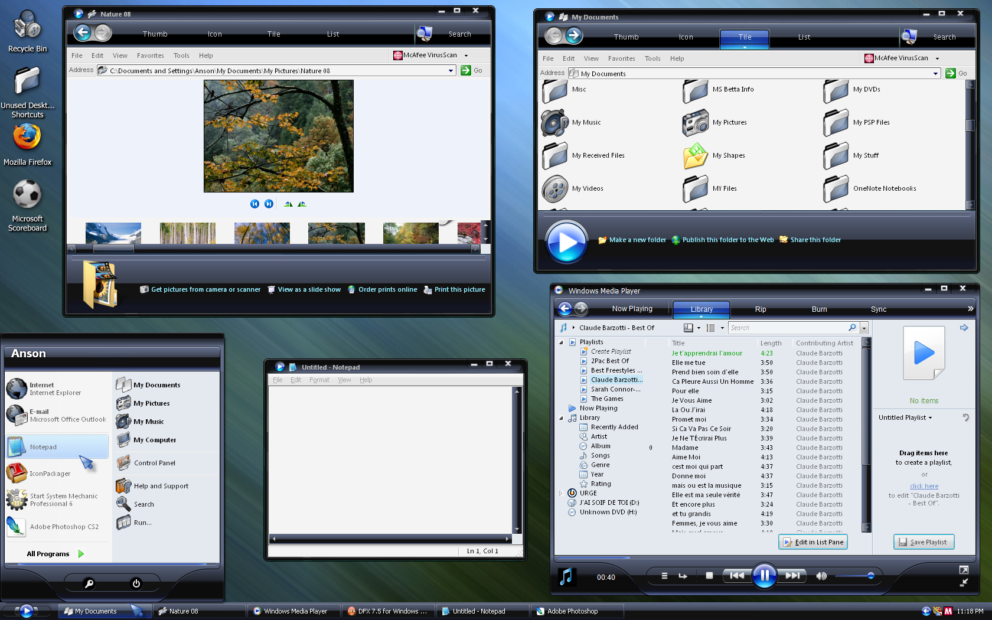Click Search icon in Nature 08 toolbar
The height and width of the screenshot is (620, 992).
coord(425,34)
